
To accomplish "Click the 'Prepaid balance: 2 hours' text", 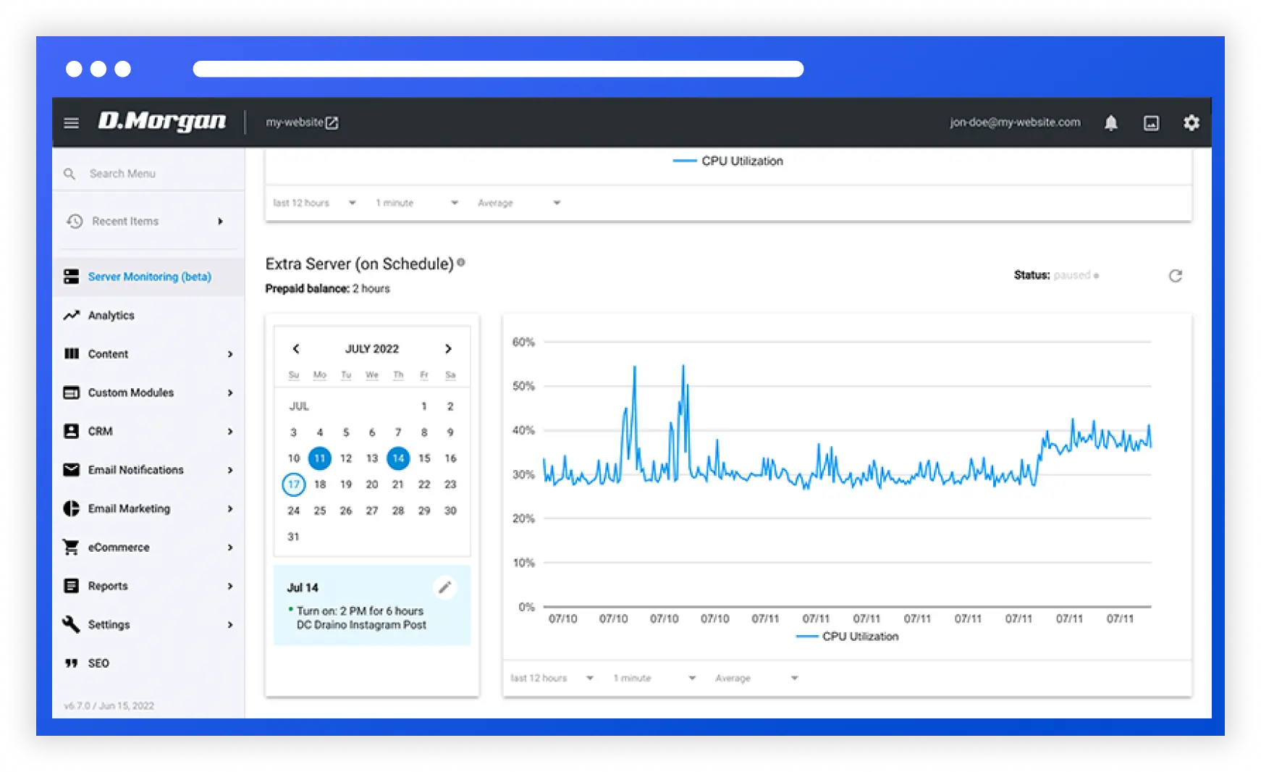I will 327,289.
